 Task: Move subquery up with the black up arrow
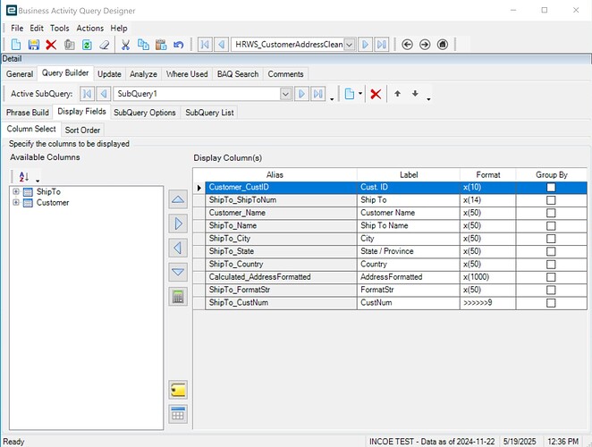point(397,94)
